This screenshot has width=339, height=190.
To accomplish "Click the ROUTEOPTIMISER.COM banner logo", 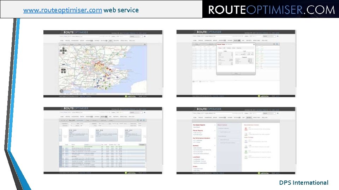I will pos(271,10).
